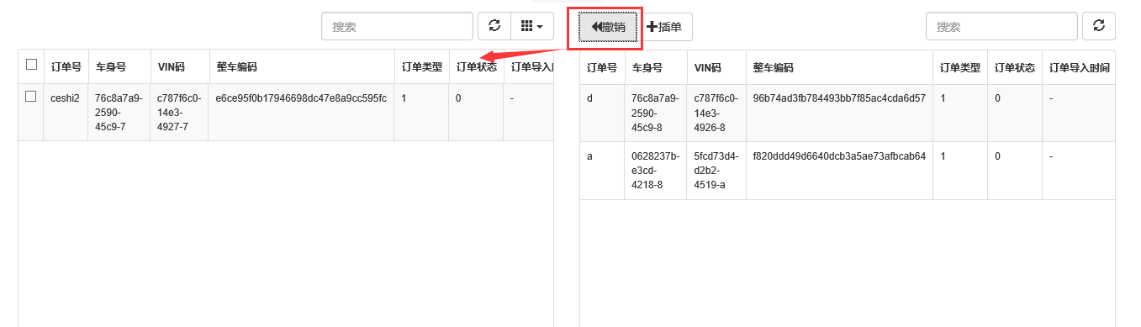Toggle the select-all checkbox in header
This screenshot has height=327, width=1141.
point(31,64)
